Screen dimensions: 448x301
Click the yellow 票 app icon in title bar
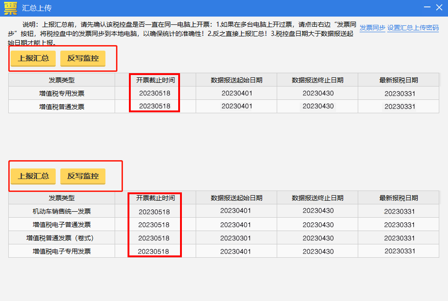[11, 8]
